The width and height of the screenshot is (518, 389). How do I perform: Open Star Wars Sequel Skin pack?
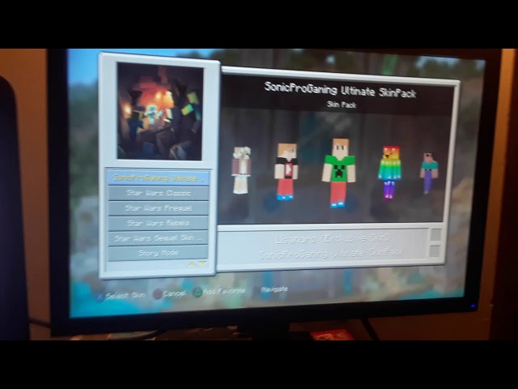click(159, 238)
